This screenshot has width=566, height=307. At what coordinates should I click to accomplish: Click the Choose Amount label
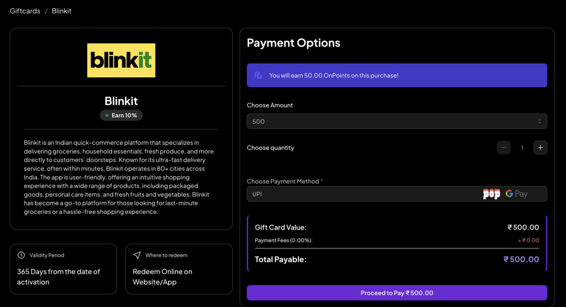coord(269,105)
